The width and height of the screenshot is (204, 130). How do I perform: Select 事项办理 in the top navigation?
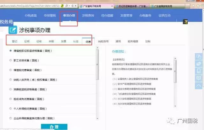point(69,16)
